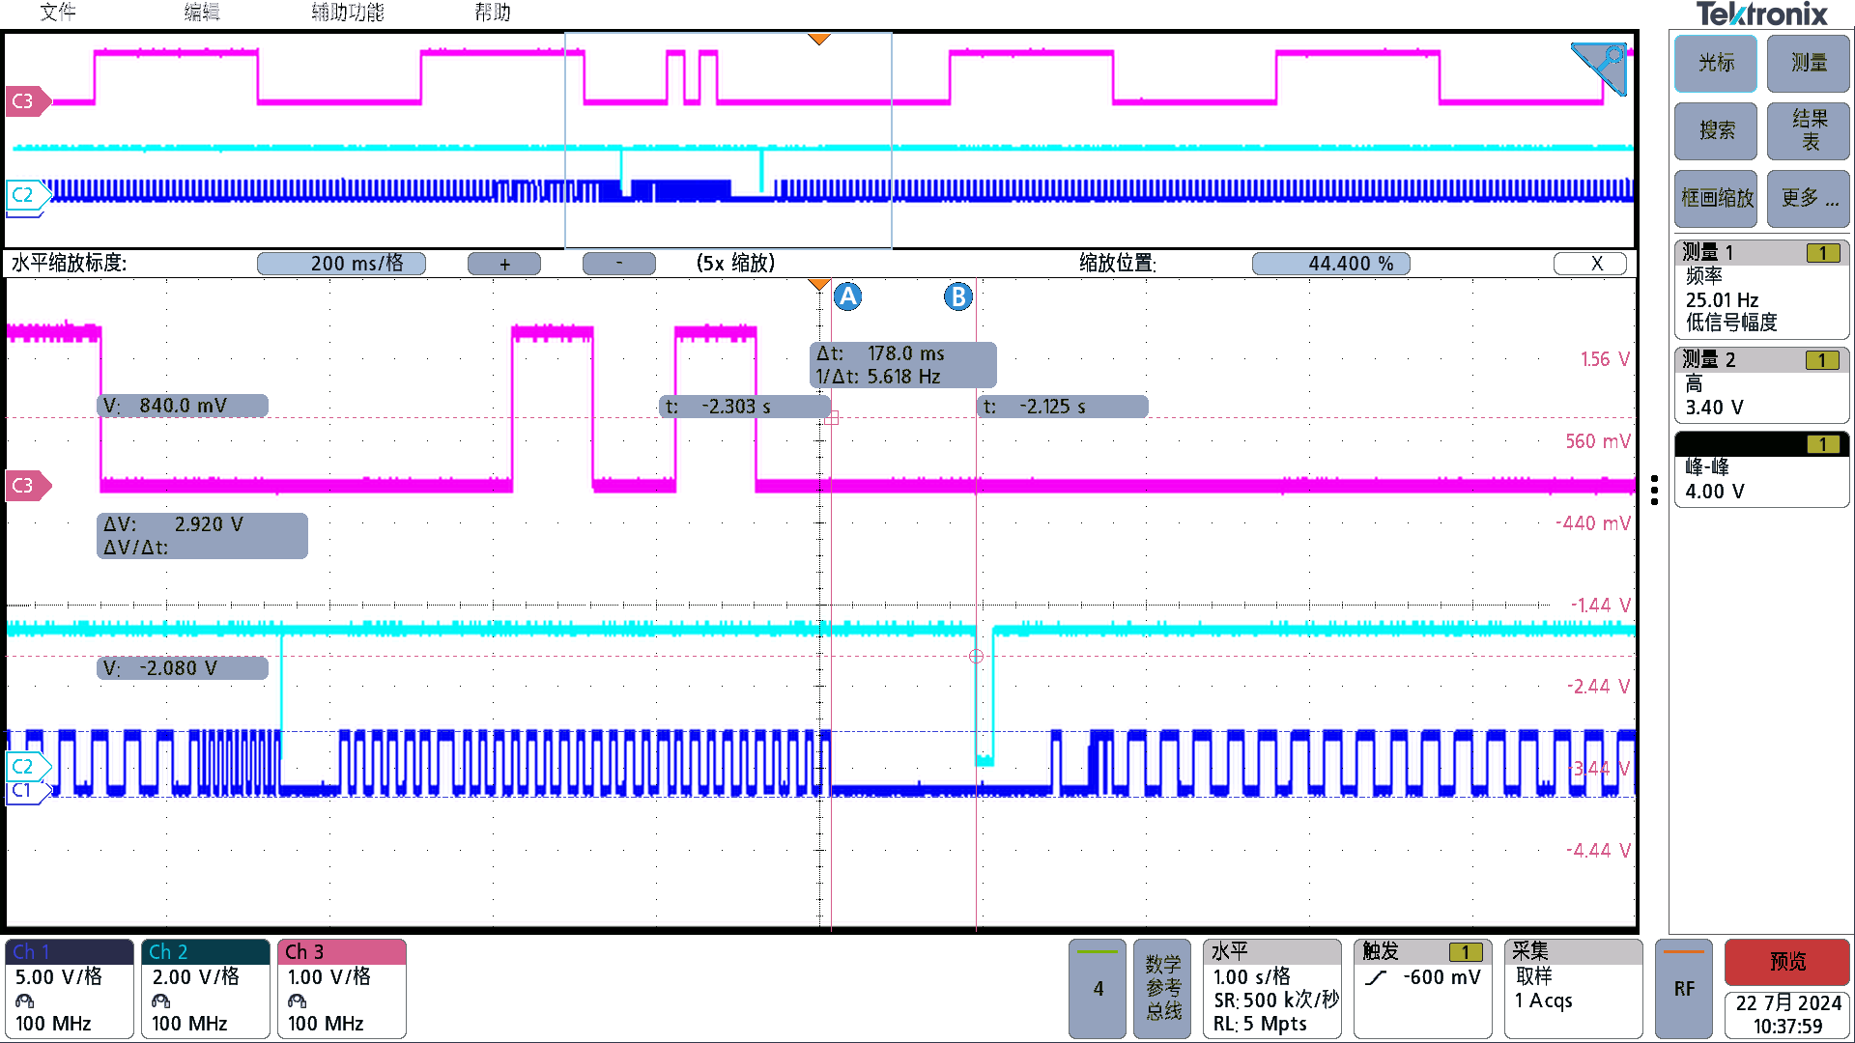
Task: Toggle the 框画缩放 zoom box button
Action: tap(1716, 198)
